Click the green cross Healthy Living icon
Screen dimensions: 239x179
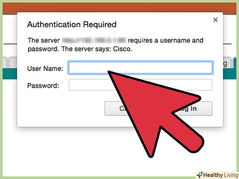click(x=200, y=175)
